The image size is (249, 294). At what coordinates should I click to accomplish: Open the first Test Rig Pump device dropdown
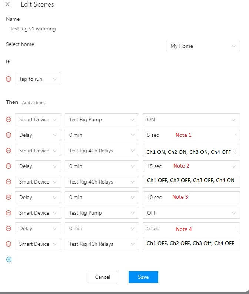[101, 119]
